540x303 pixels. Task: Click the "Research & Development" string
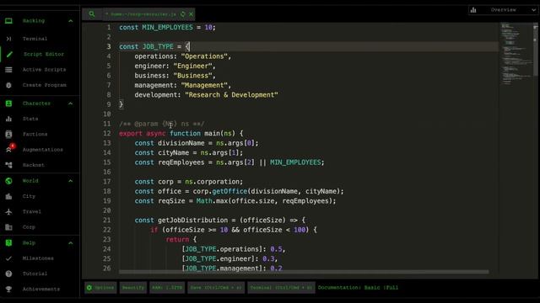231,95
